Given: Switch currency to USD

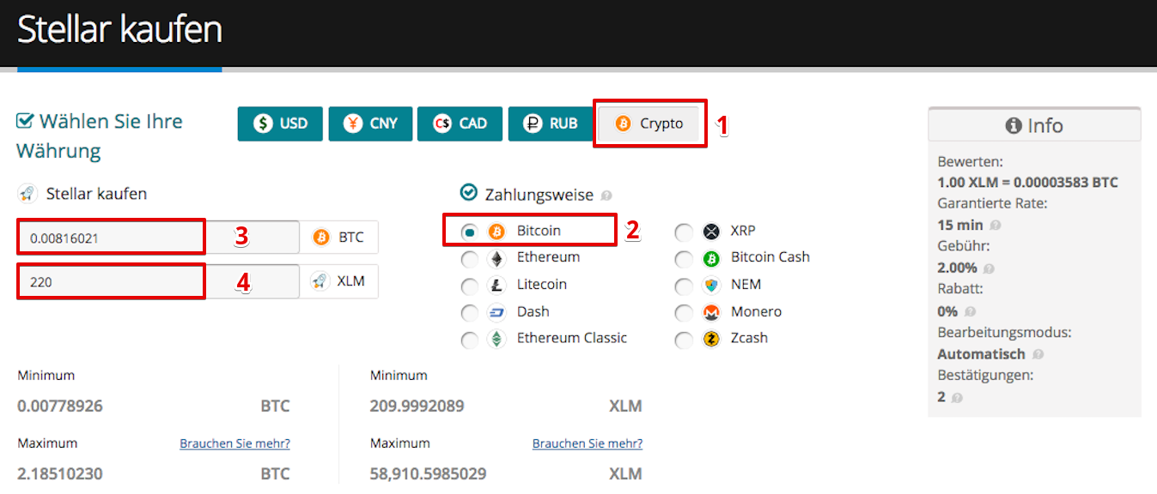Looking at the screenshot, I should (280, 123).
